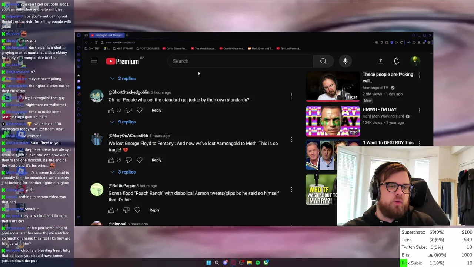
Task: Open 'These people are f*cking evil' thumbnail
Action: 333,86
